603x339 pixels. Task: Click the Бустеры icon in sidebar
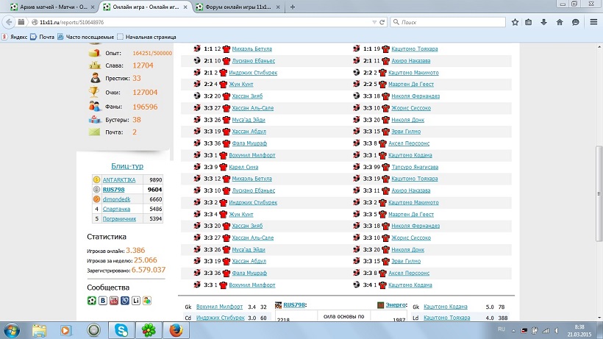tap(94, 118)
